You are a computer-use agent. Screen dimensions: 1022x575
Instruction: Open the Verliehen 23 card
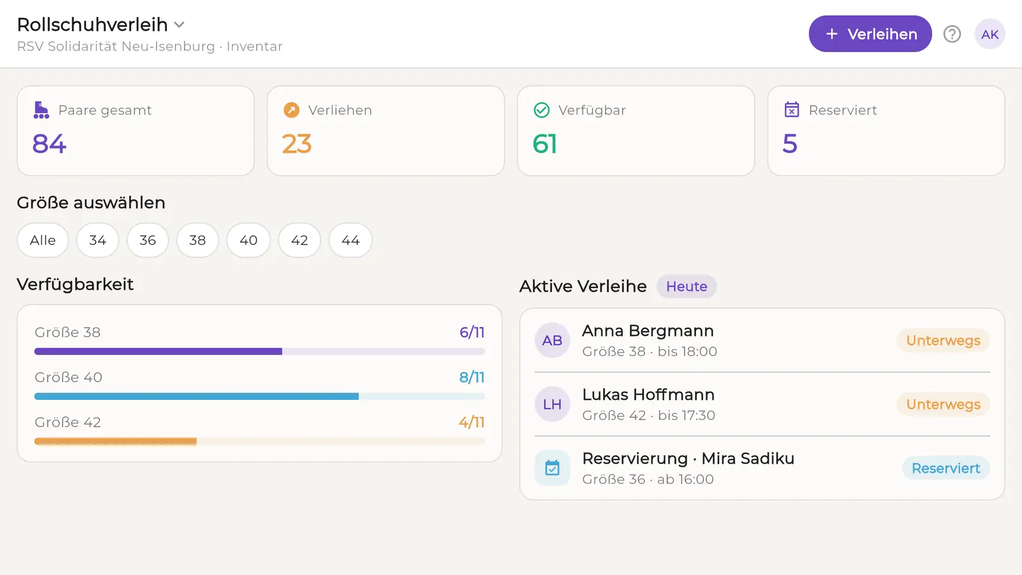(386, 131)
